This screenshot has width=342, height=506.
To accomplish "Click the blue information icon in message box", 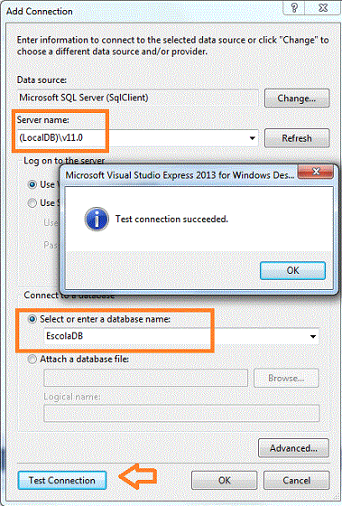I will [97, 219].
